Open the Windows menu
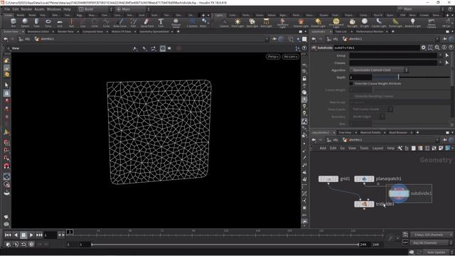Image resolution: width=455 pixels, height=256 pixels. coord(54,9)
